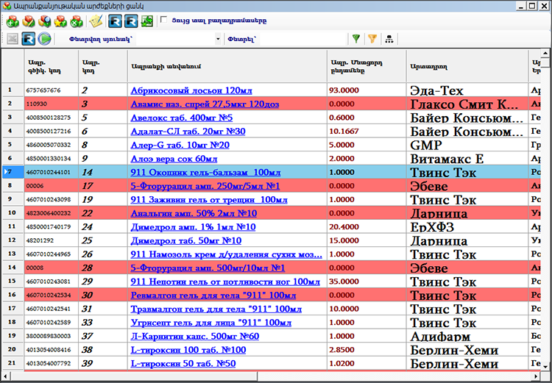Click the greyed-out X icon in second toolbar

[x=13, y=39]
